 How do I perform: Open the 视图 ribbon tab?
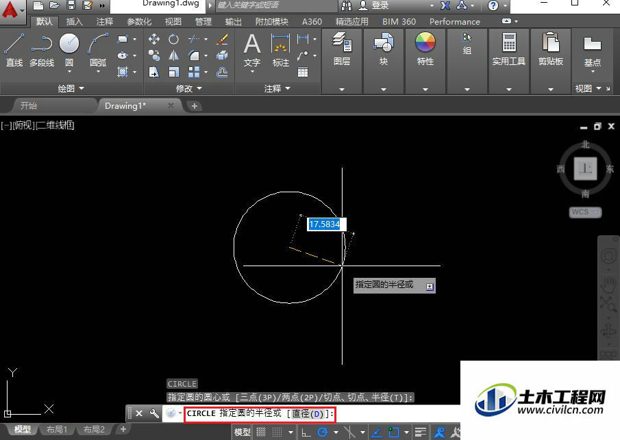click(x=173, y=21)
